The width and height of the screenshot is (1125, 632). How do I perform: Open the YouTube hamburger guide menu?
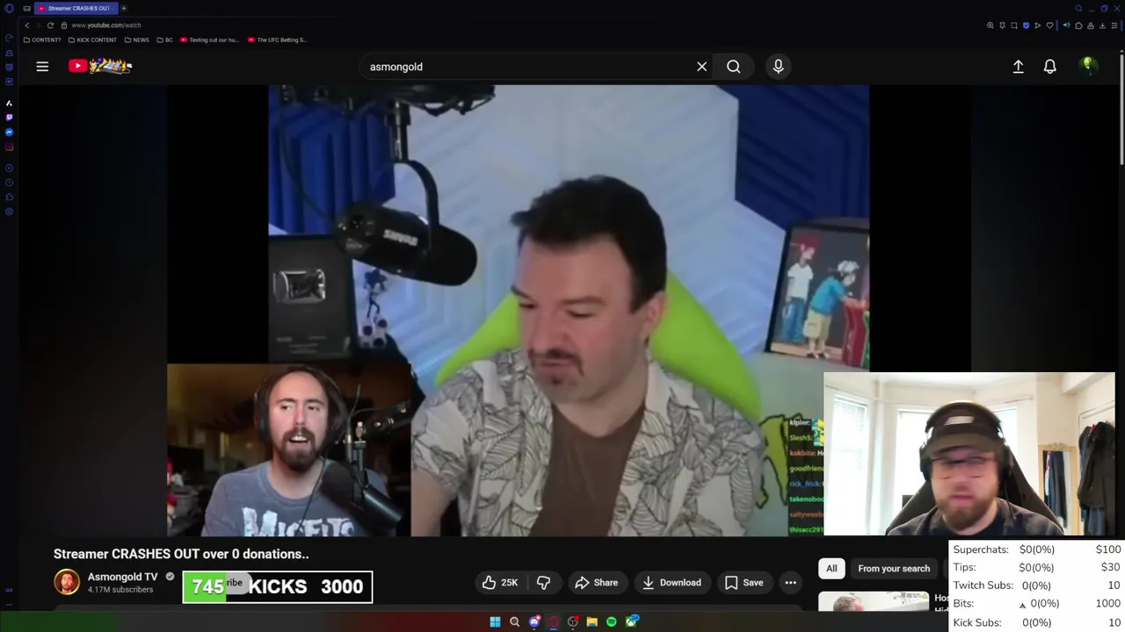click(x=42, y=66)
